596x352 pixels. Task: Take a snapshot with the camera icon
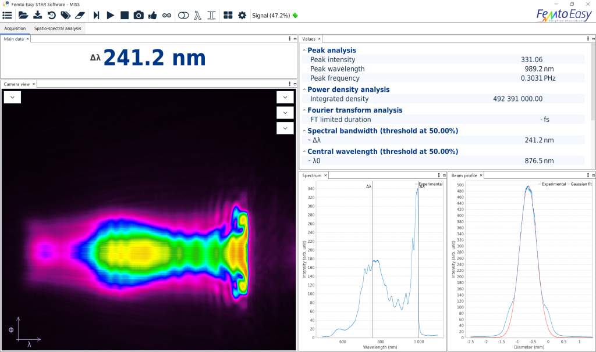click(139, 15)
